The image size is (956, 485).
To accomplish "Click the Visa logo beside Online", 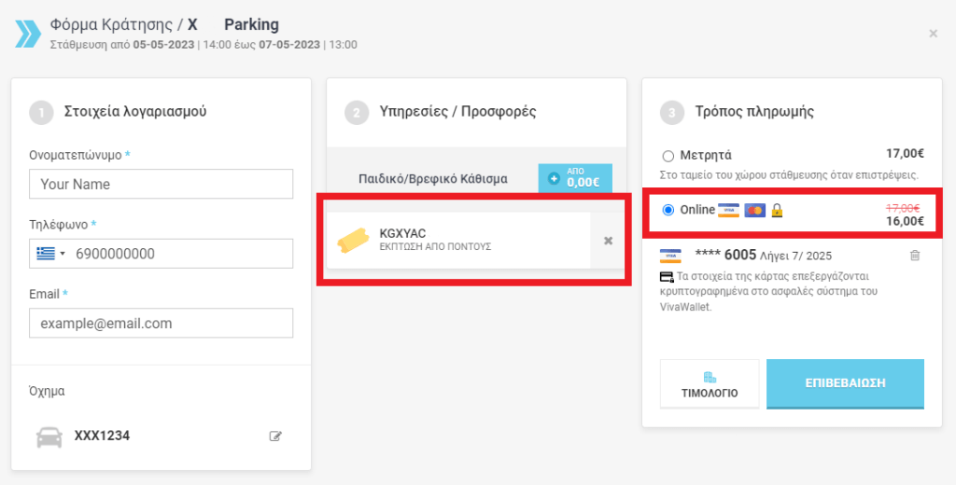I will (728, 211).
